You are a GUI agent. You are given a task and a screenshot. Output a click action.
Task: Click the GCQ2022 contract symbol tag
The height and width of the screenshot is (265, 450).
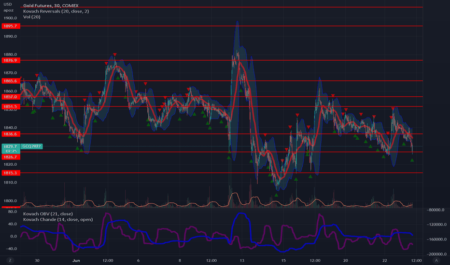31,146
